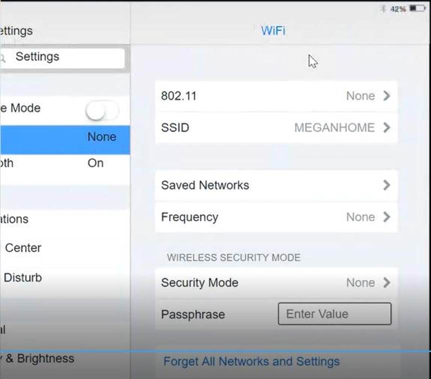Tap the chevron arrow beside MEGANHOME

click(386, 128)
